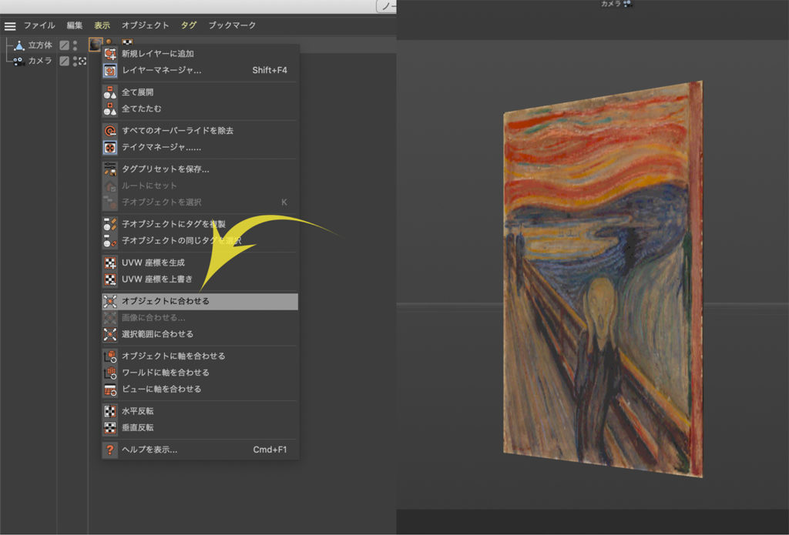
Task: Choose UVW 座標を上書き
Action: point(200,279)
